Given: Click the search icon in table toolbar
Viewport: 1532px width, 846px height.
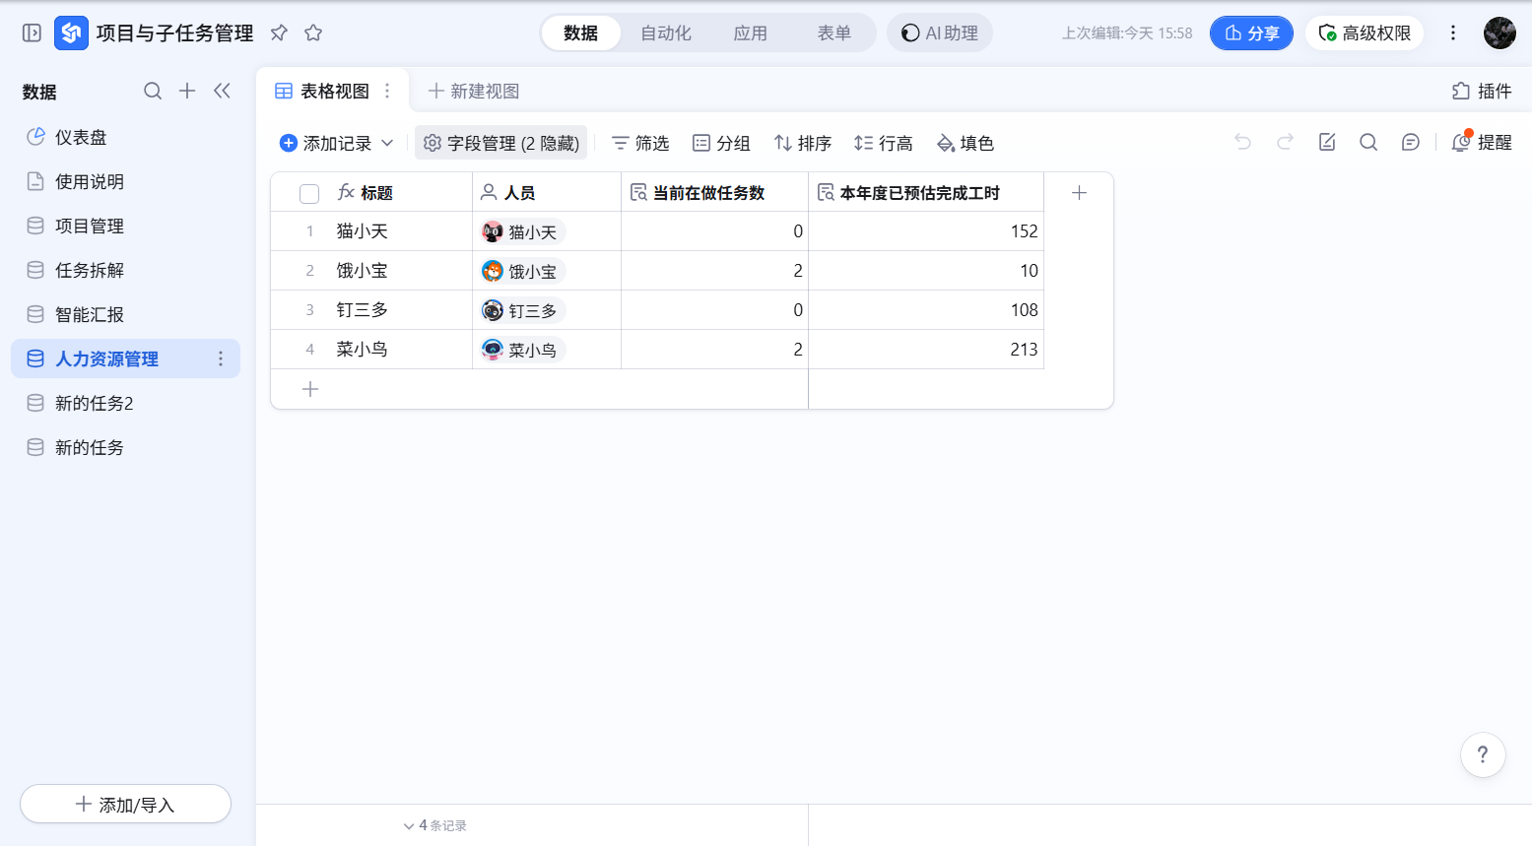Looking at the screenshot, I should (1367, 142).
